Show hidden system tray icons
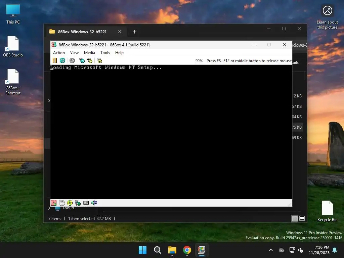The width and height of the screenshot is (344, 258). click(x=271, y=250)
